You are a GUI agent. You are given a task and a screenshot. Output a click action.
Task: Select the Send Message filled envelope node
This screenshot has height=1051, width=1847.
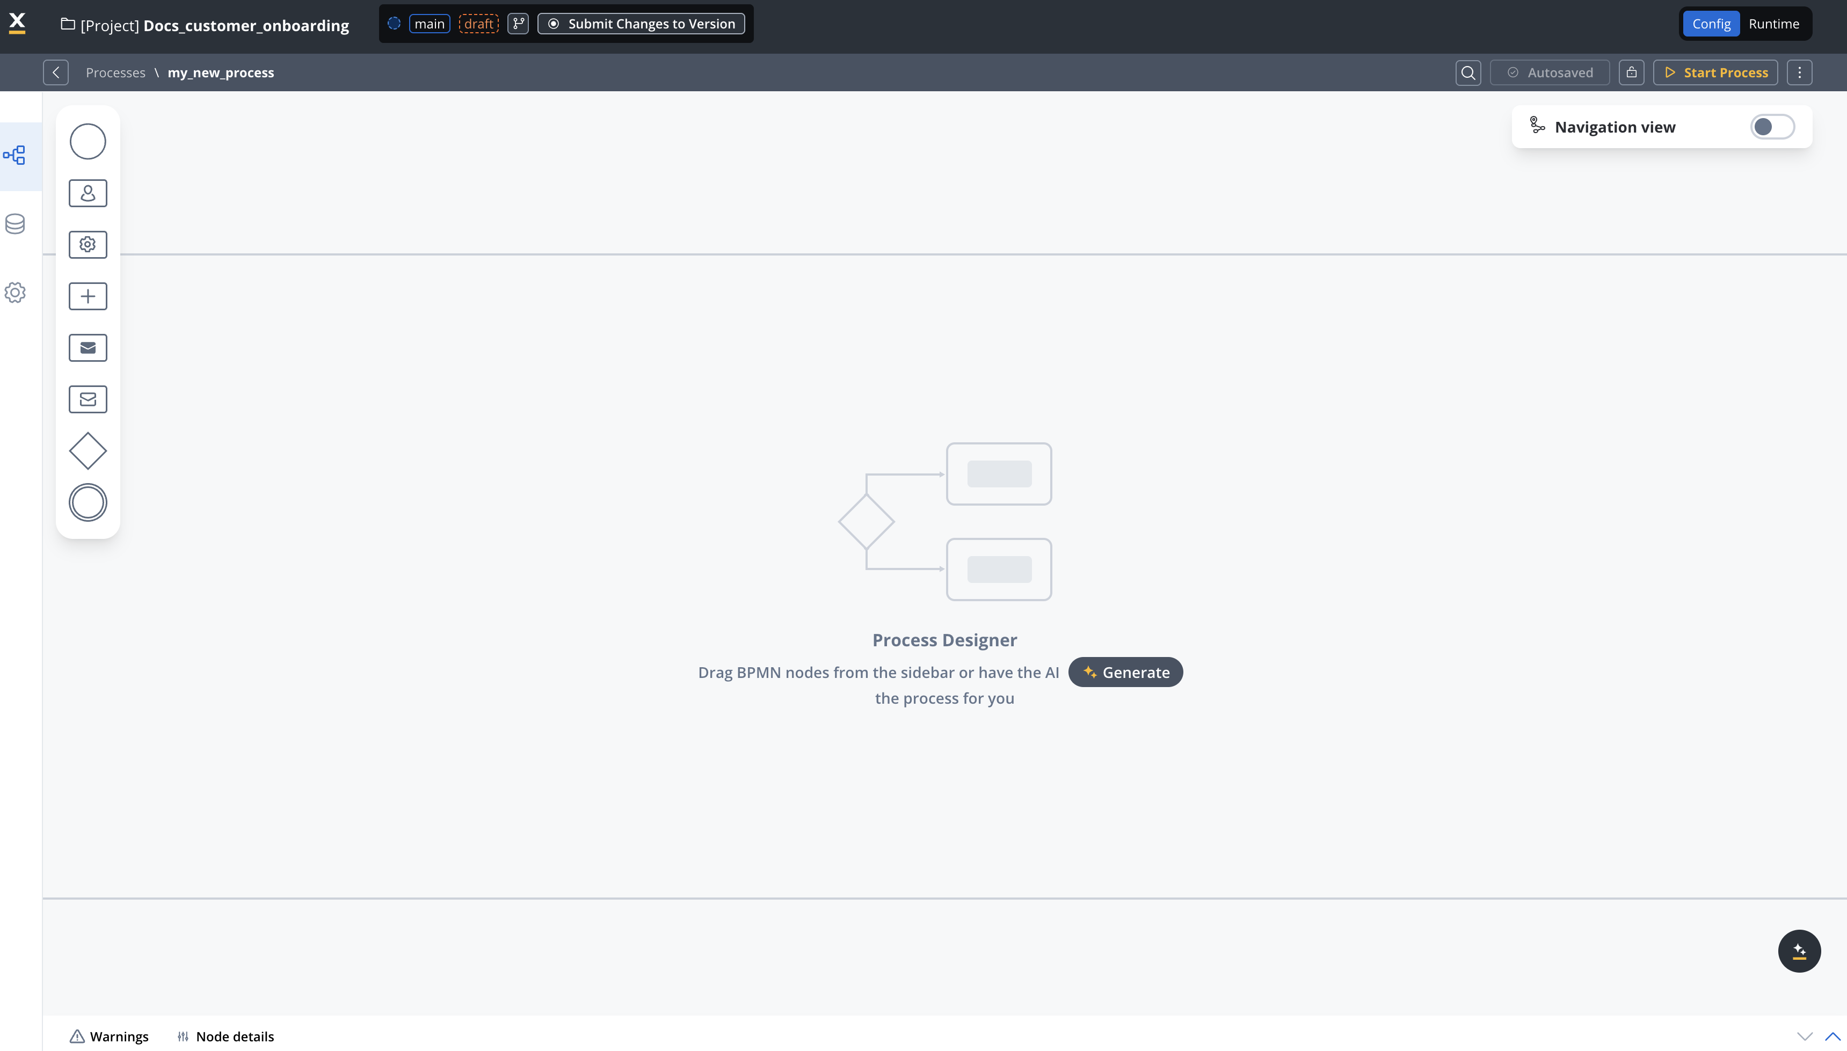pos(88,348)
